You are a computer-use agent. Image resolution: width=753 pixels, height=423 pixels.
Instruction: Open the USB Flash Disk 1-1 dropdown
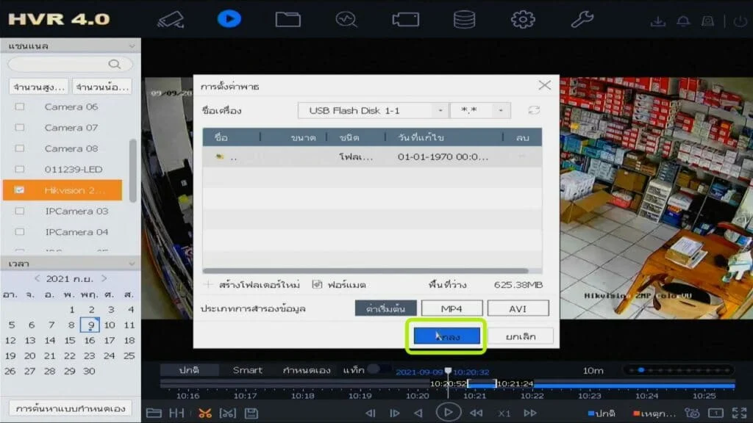click(374, 110)
